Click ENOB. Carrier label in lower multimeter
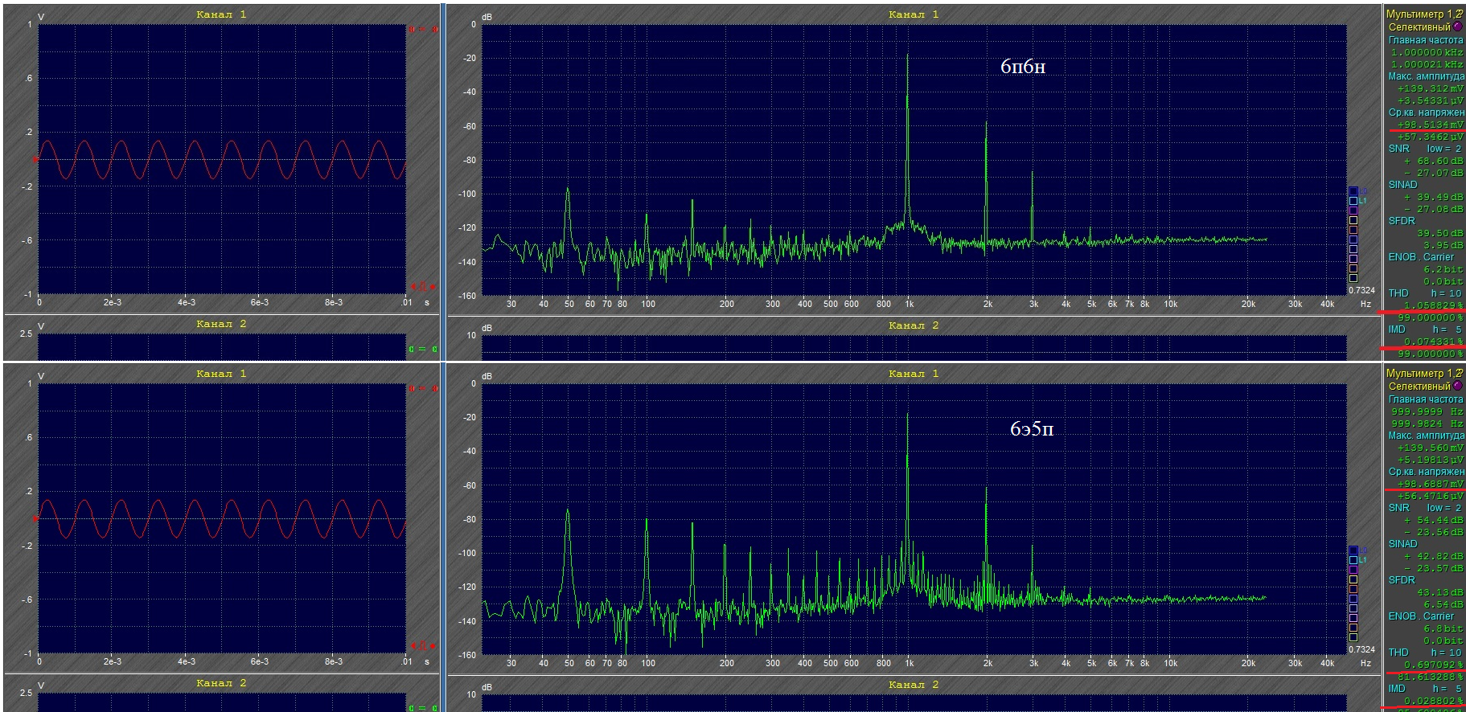 click(1421, 616)
